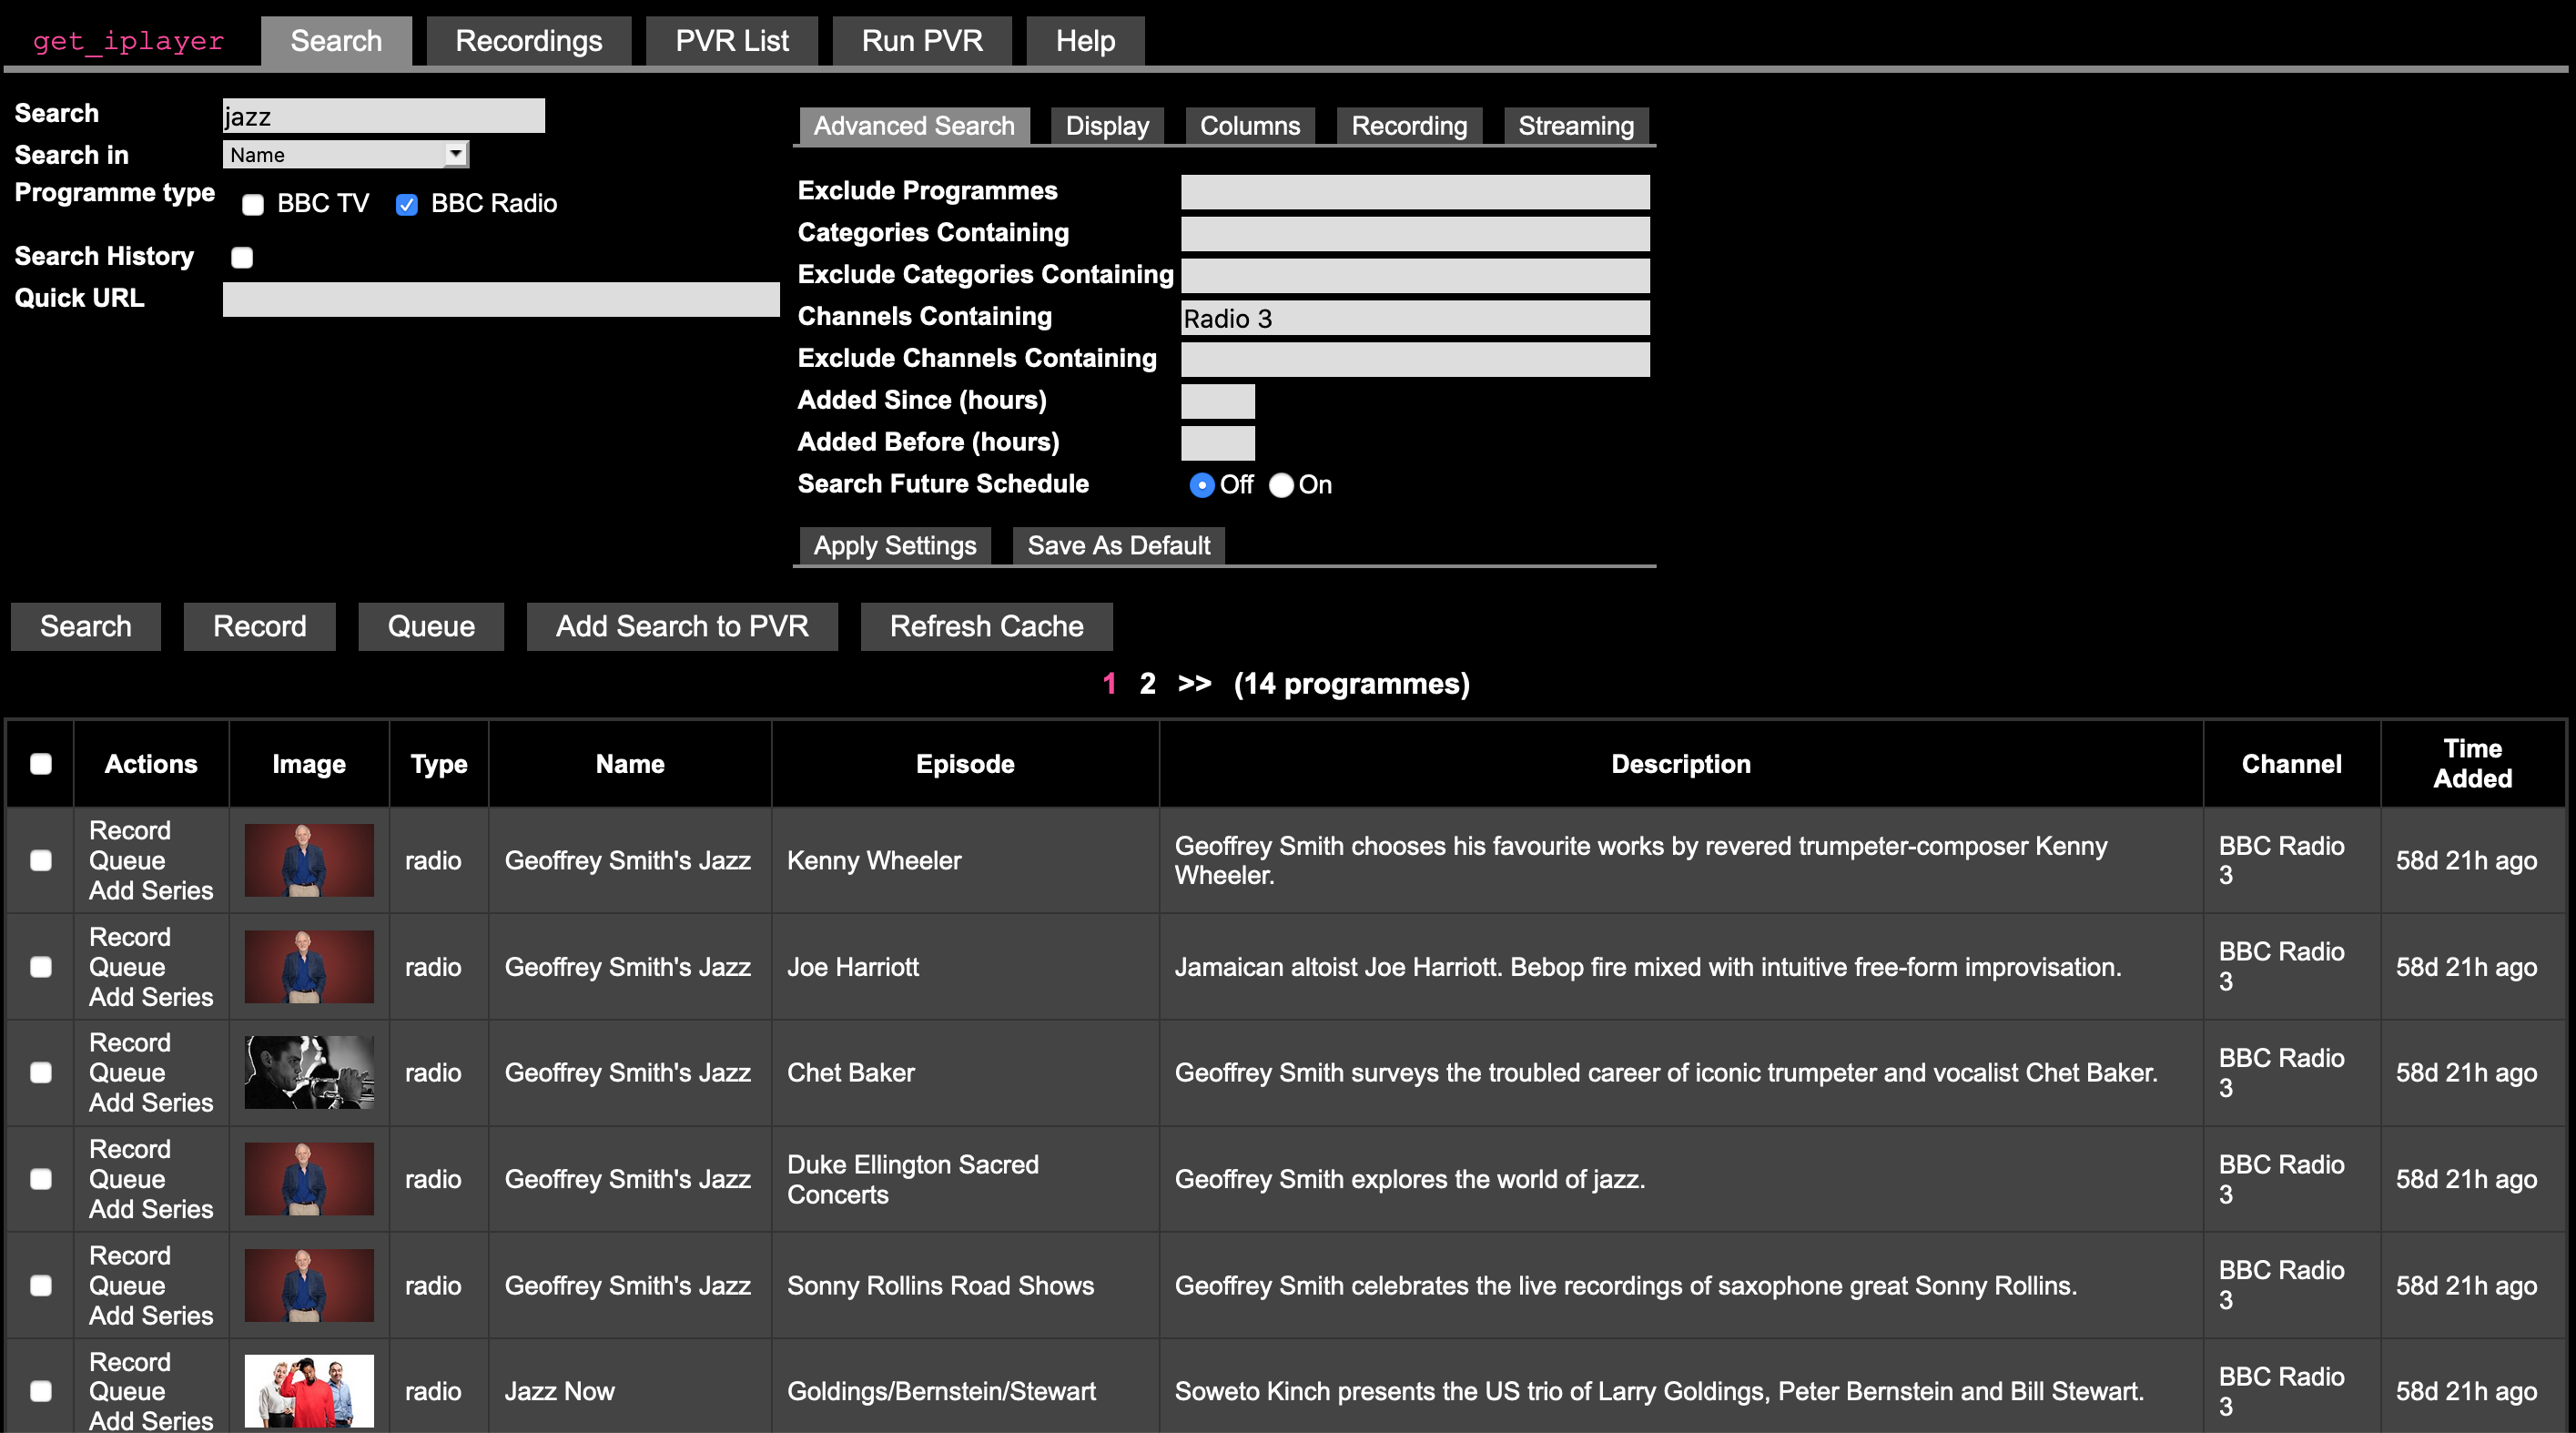Open the Streaming options tab
The width and height of the screenshot is (2576, 1433).
click(1575, 126)
